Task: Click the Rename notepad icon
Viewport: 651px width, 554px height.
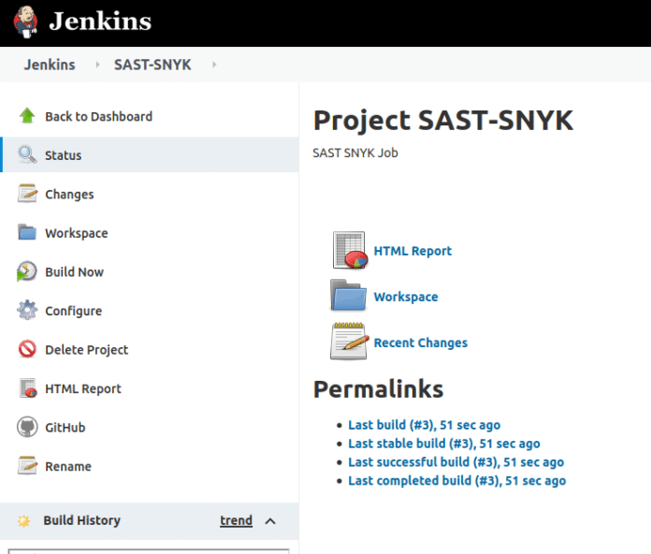Action: pos(27,466)
